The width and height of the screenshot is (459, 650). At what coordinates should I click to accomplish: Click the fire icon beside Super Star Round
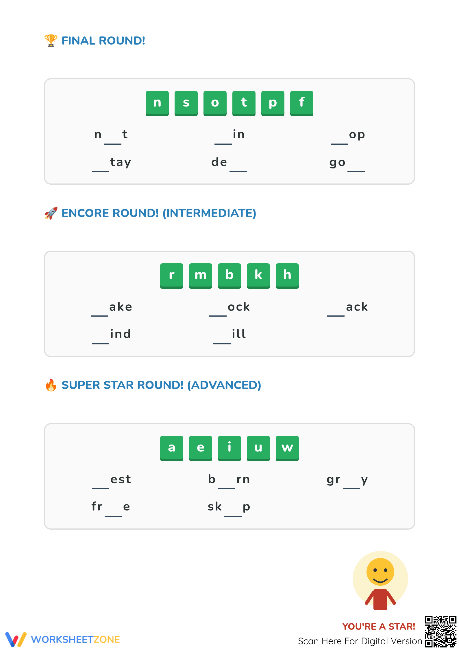(51, 385)
